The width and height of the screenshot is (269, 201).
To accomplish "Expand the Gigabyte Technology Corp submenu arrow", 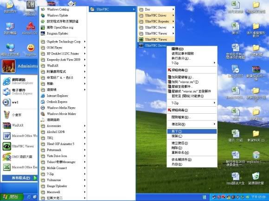I will tap(85, 42).
